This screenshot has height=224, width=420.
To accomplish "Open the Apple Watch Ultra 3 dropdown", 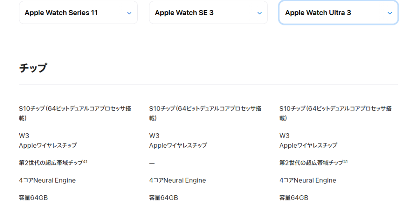I will pyautogui.click(x=338, y=13).
